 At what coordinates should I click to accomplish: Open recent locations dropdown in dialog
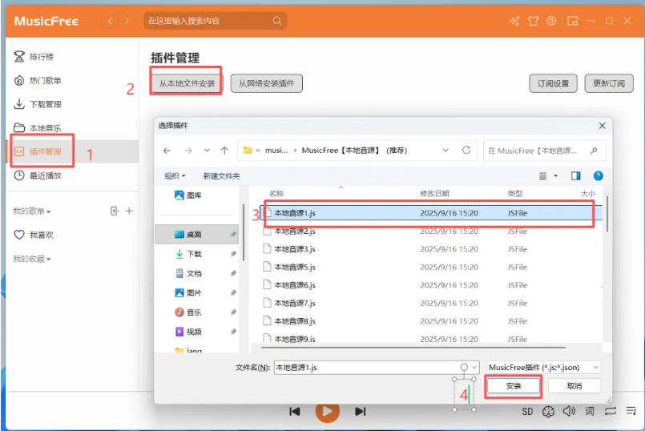(x=207, y=151)
